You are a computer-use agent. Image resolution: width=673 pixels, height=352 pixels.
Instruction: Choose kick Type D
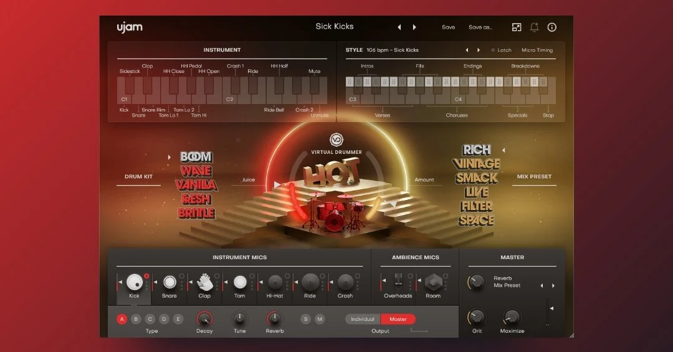[164, 319]
